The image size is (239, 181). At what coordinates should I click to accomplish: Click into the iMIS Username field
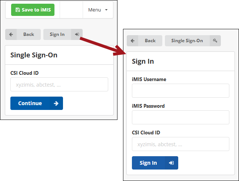[180, 91]
